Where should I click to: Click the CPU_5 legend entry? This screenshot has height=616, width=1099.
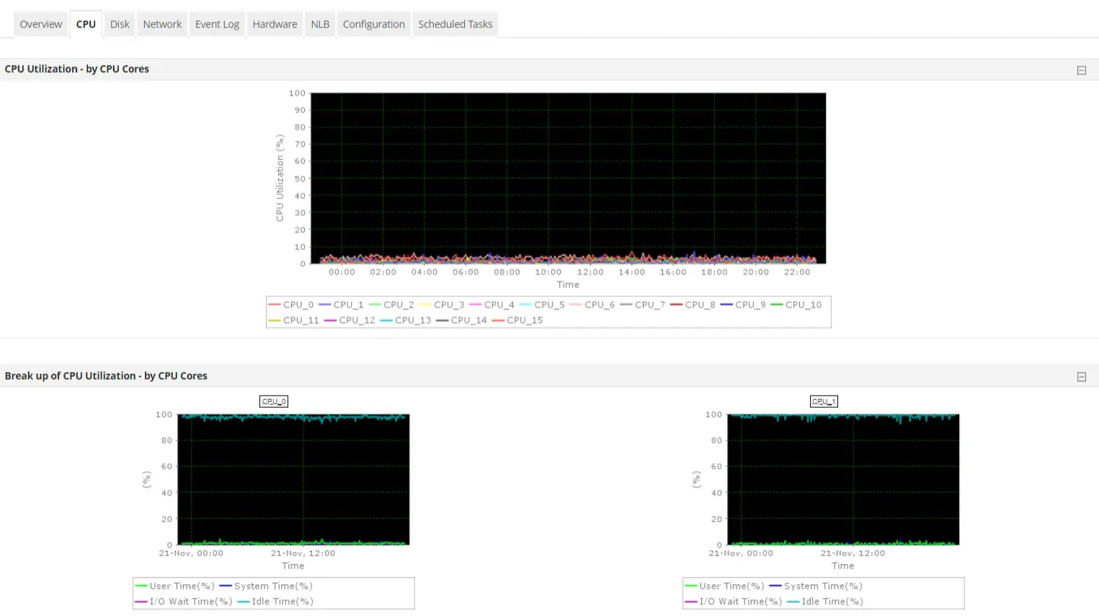tap(542, 305)
